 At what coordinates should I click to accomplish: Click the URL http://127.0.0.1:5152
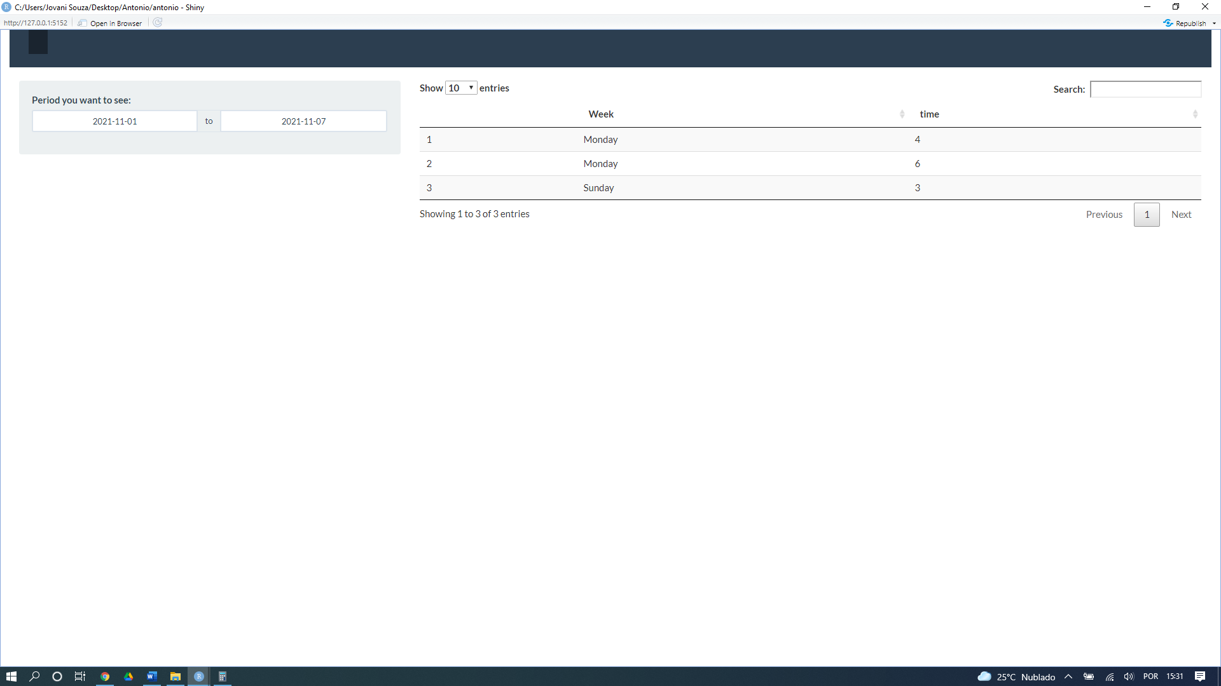[x=36, y=23]
